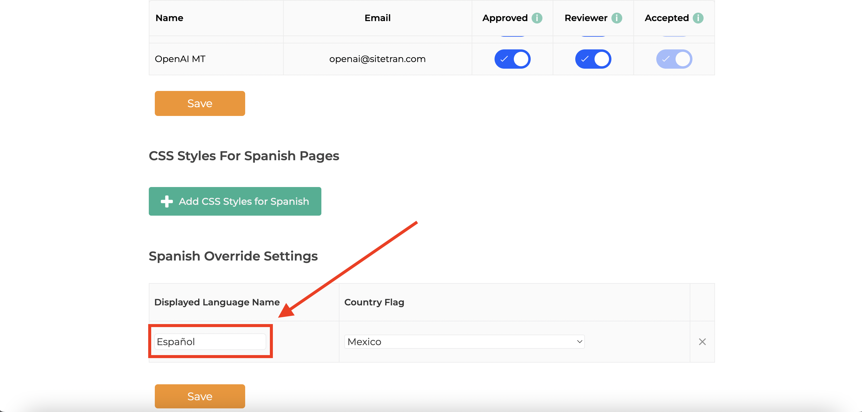Click Save button below translators table
Viewport: 862px width, 412px height.
[200, 103]
